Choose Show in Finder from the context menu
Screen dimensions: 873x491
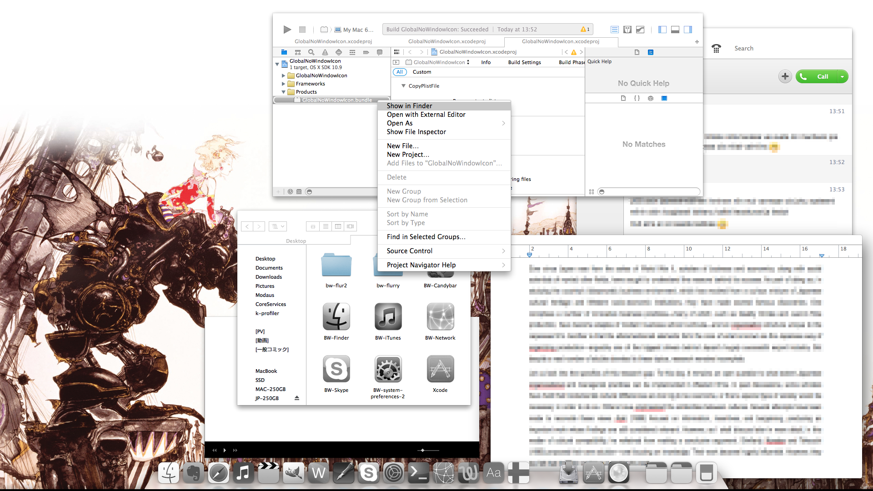(409, 106)
